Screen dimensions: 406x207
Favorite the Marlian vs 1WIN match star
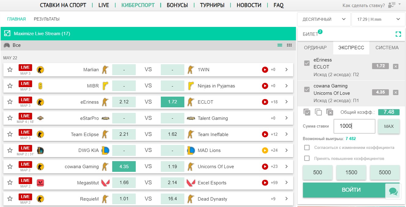(x=10, y=70)
